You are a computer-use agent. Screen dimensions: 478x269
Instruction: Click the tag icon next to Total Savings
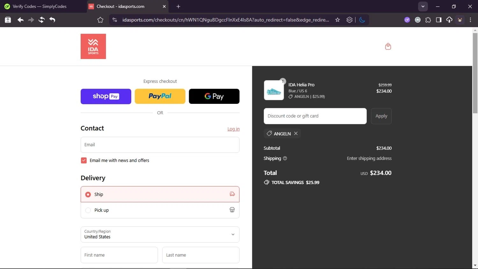pyautogui.click(x=266, y=182)
